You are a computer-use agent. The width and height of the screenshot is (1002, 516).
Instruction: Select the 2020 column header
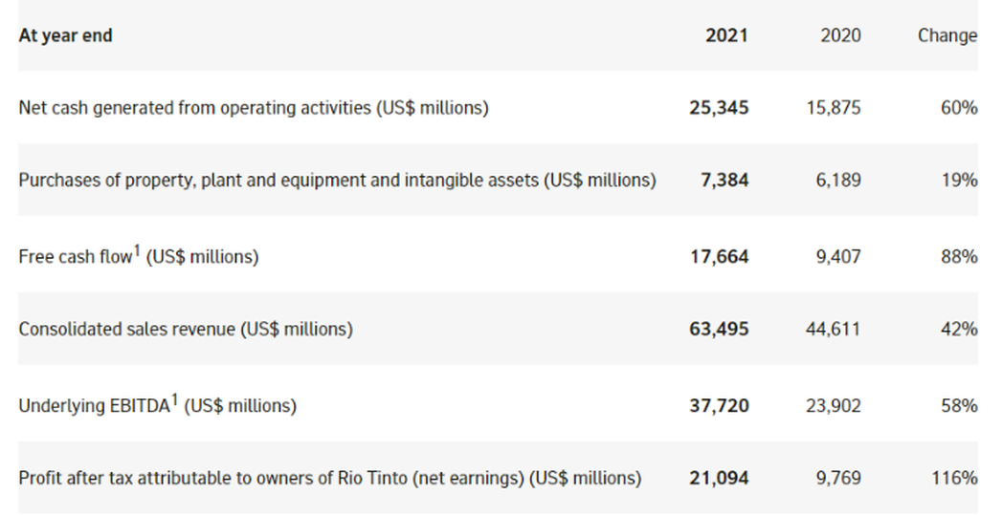[840, 35]
